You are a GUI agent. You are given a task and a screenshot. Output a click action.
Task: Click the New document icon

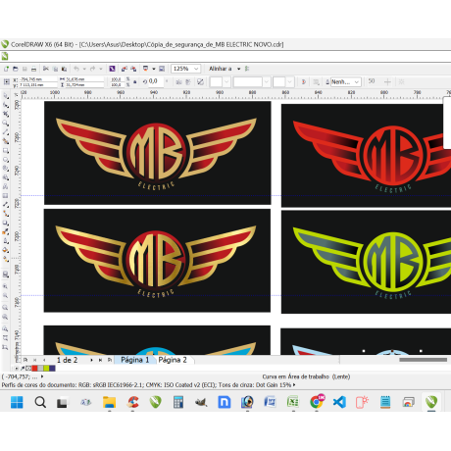[x=6, y=69]
